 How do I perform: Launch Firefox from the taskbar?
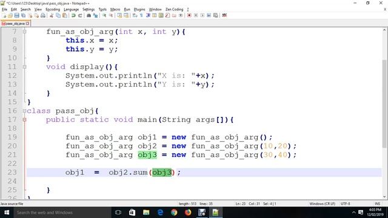[188, 213]
